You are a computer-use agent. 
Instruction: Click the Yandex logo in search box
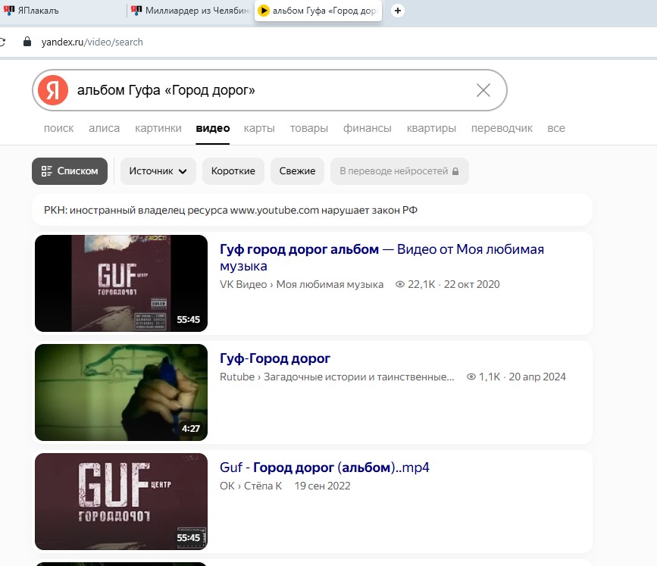tap(53, 90)
